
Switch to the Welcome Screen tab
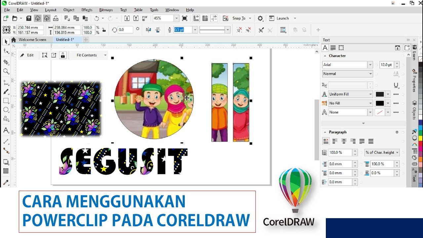click(x=32, y=40)
